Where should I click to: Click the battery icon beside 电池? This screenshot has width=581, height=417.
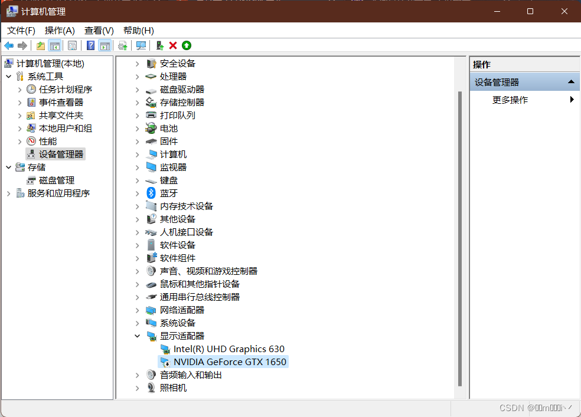pyautogui.click(x=151, y=129)
